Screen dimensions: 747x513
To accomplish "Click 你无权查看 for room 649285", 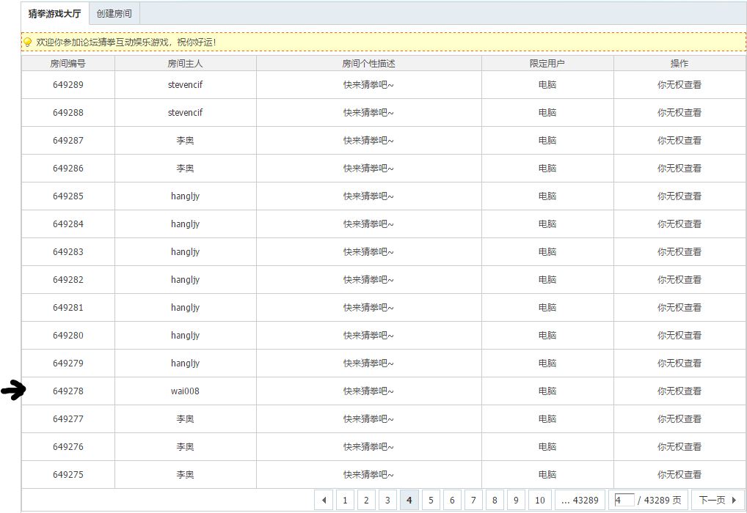I will pos(679,196).
